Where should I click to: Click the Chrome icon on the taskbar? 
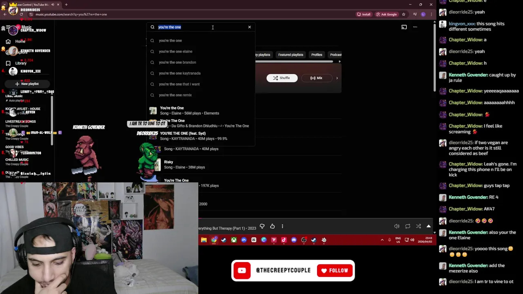(x=214, y=240)
